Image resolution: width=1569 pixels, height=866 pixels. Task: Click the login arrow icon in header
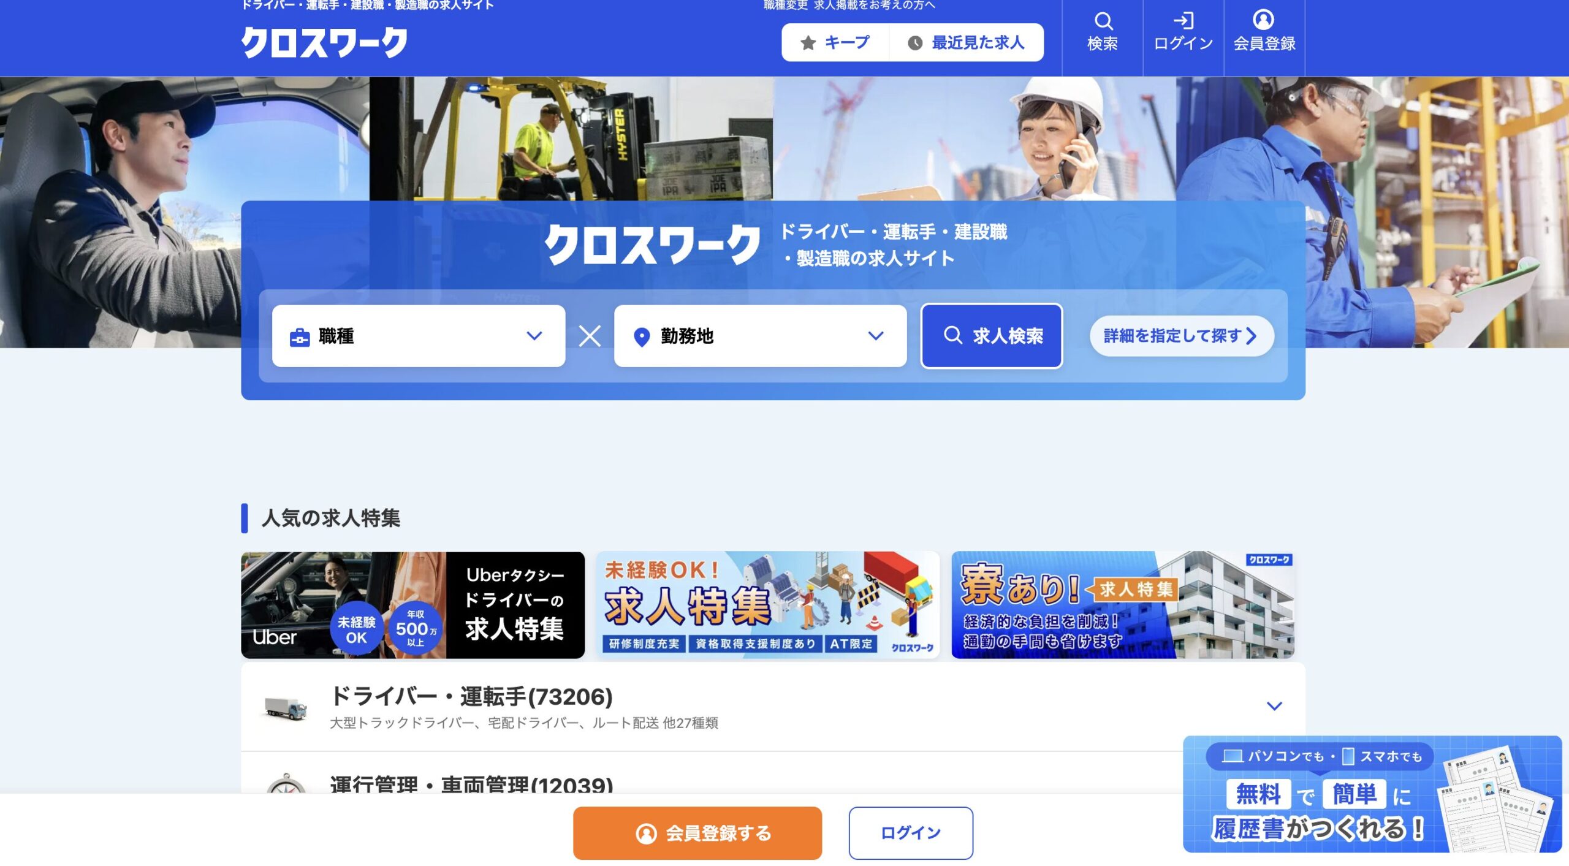1183,21
